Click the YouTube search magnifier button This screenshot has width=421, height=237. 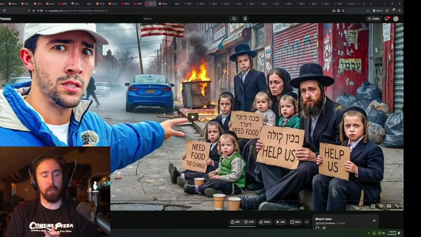pyautogui.click(x=234, y=18)
